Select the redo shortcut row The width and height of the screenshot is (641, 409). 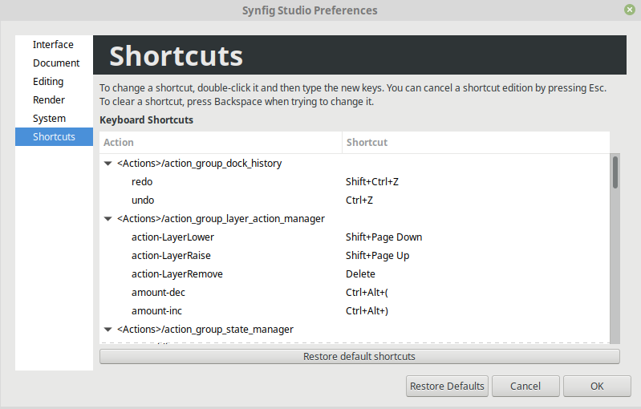(x=355, y=182)
